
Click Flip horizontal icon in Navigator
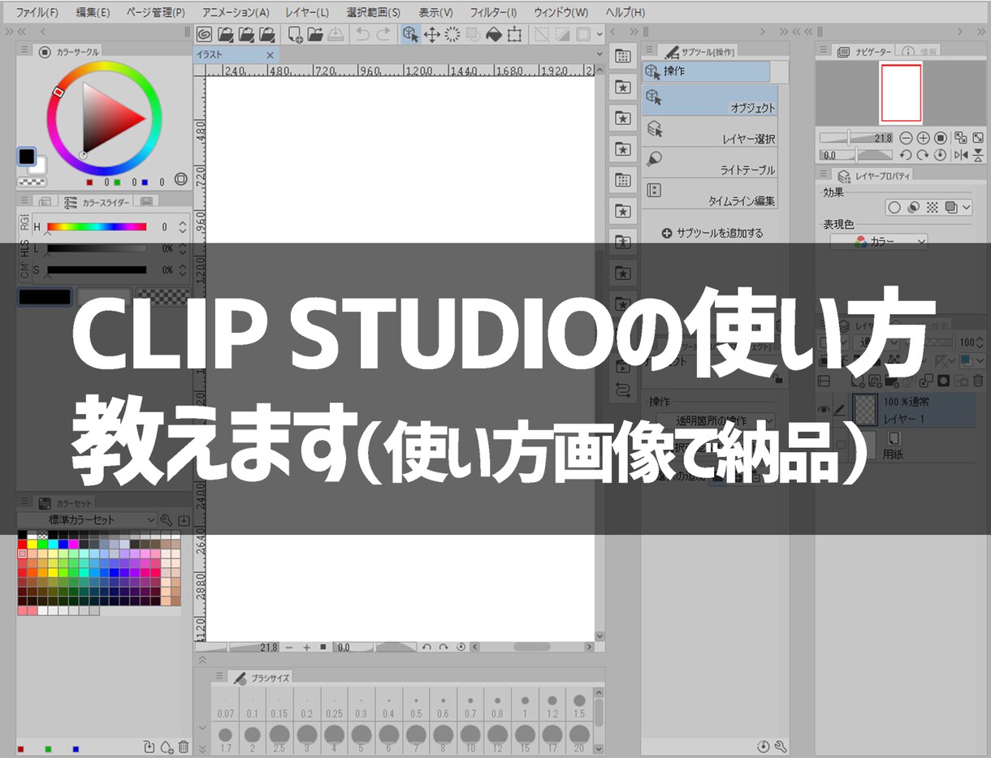(961, 154)
